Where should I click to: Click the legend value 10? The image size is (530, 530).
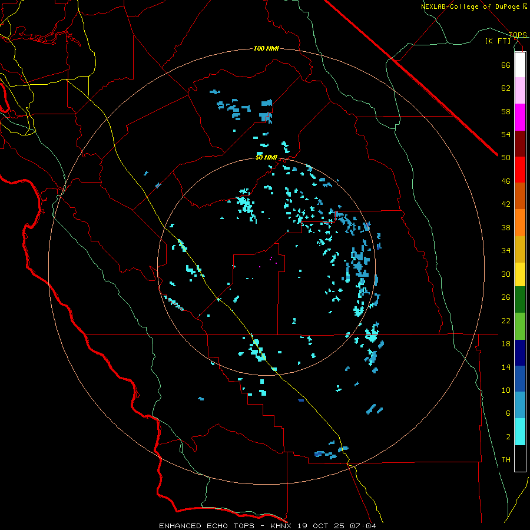506,390
